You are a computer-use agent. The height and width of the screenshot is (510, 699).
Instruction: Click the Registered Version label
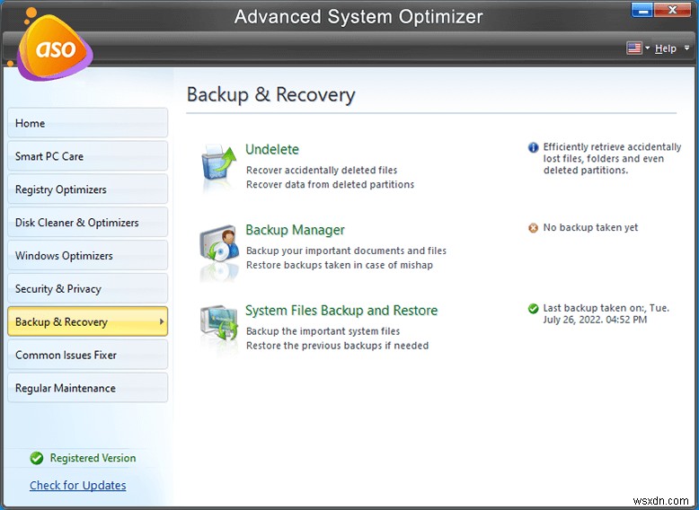[x=93, y=458]
